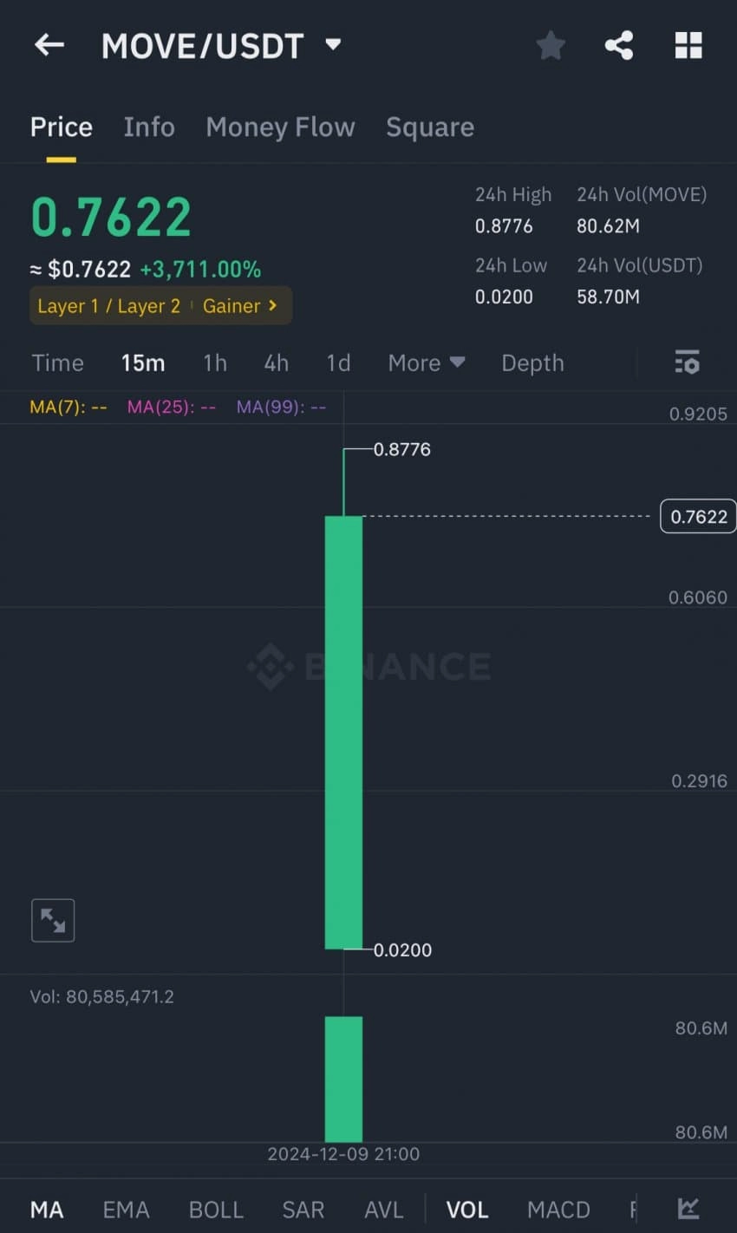737x1233 pixels.
Task: Open the Money Flow tab
Action: pyautogui.click(x=280, y=127)
